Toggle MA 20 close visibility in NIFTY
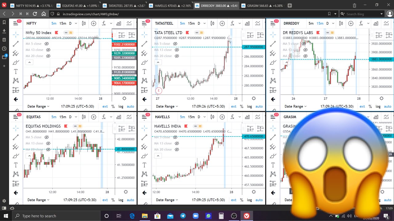The height and width of the screenshot is (221, 394). [x=48, y=56]
